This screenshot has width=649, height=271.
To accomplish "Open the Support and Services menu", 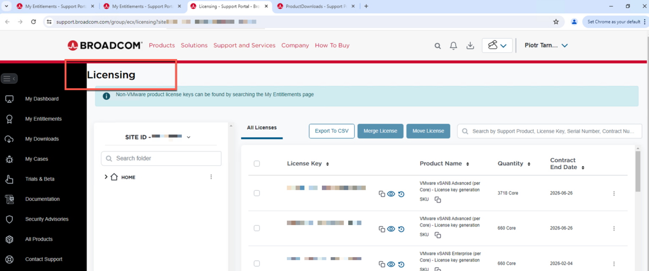I will 244,45.
